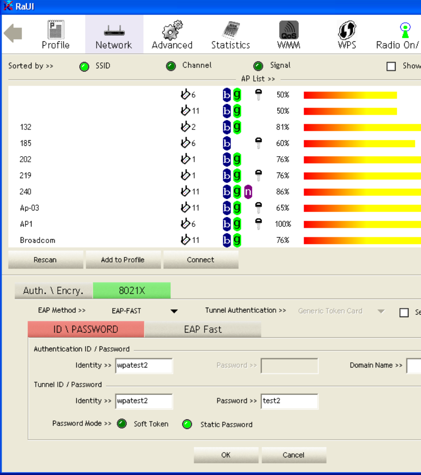Click the Tunnel Identity input field

(x=144, y=401)
